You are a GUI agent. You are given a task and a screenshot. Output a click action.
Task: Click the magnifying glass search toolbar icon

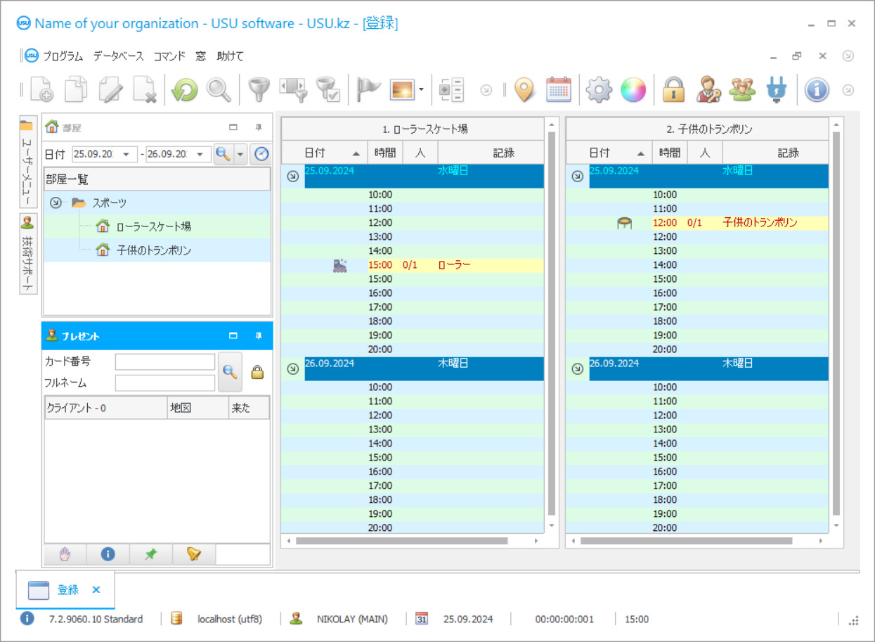pos(219,90)
